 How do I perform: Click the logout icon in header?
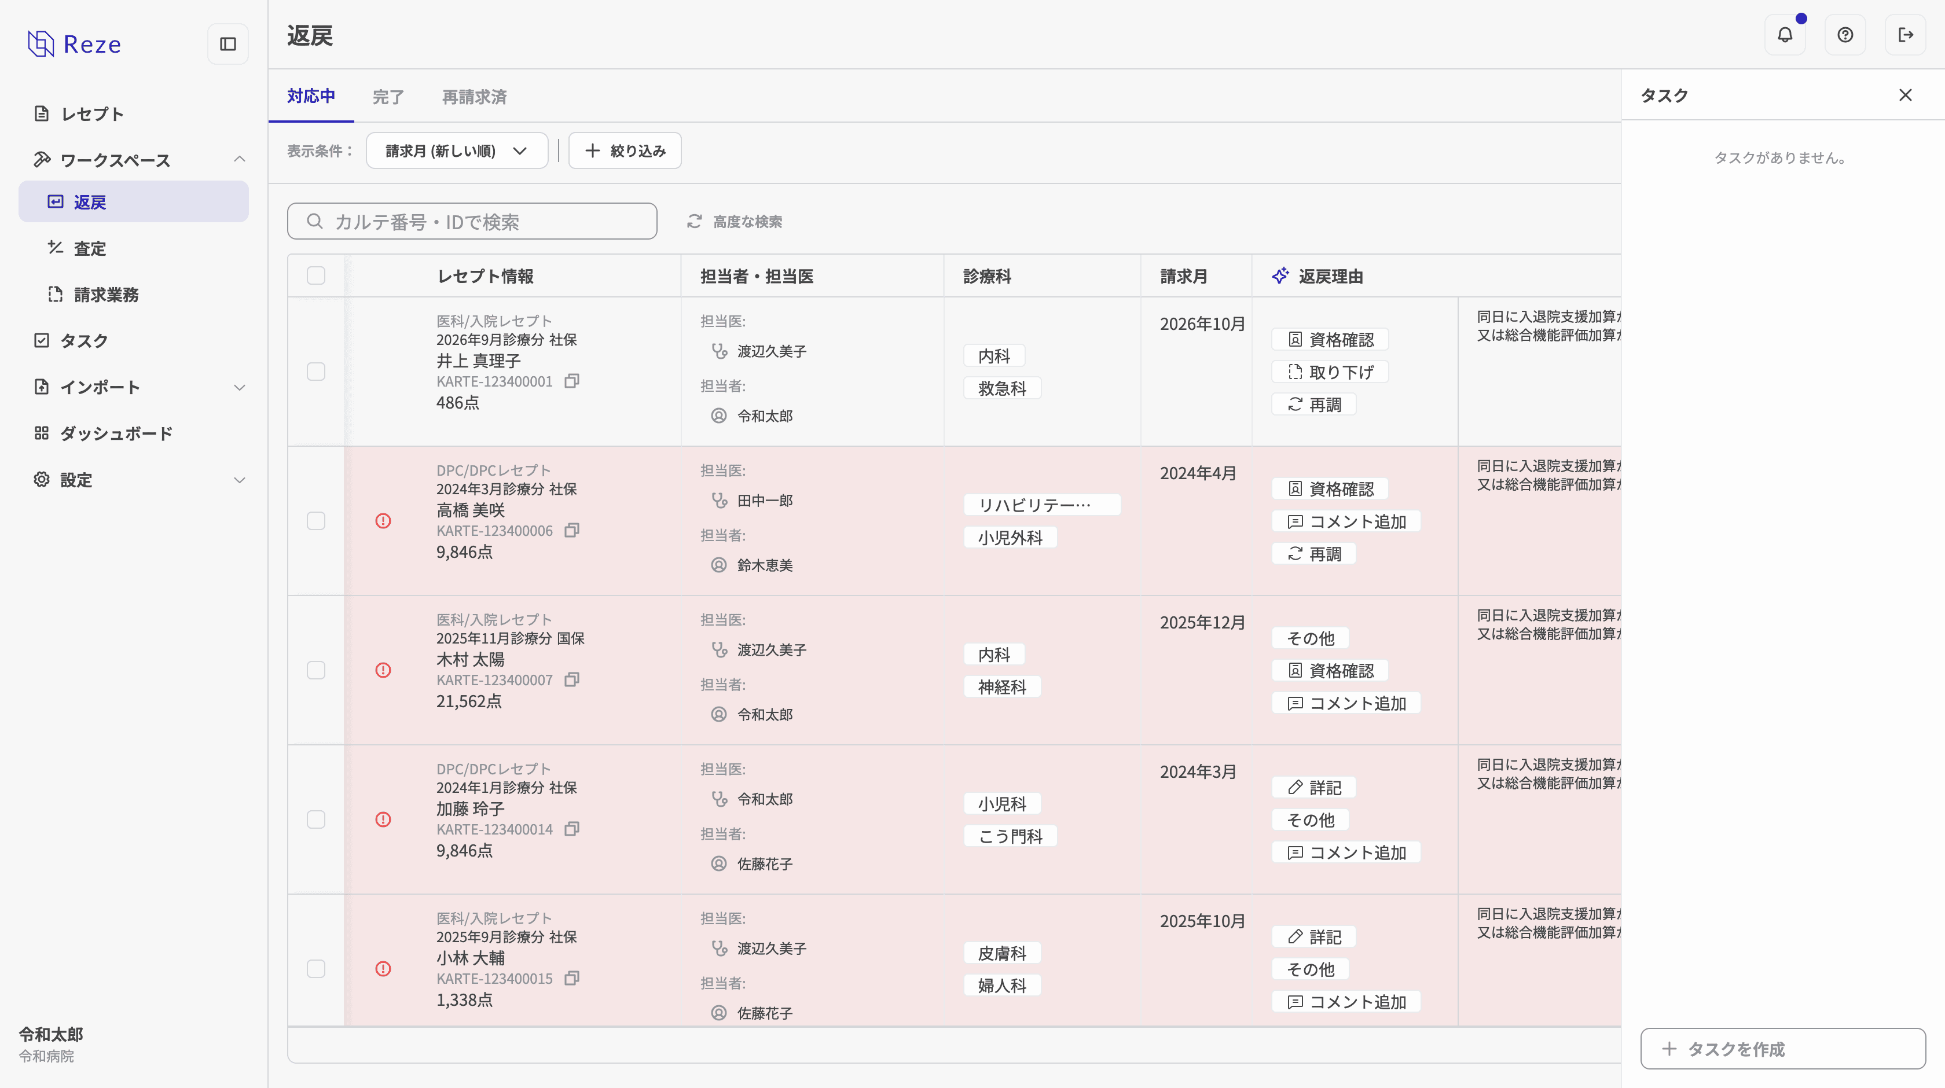point(1906,35)
